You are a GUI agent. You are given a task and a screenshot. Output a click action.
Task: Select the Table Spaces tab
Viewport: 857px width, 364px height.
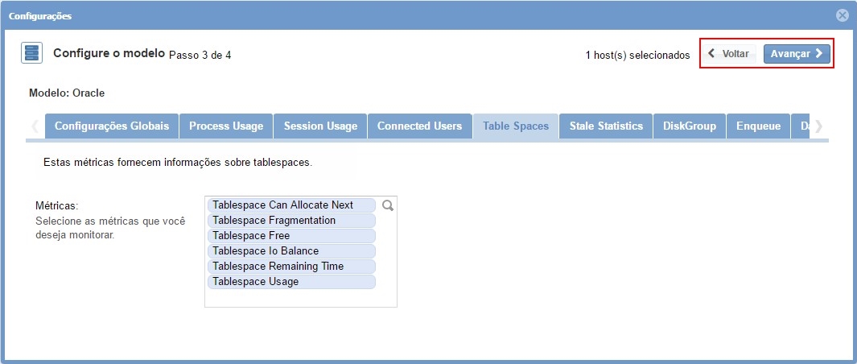516,126
